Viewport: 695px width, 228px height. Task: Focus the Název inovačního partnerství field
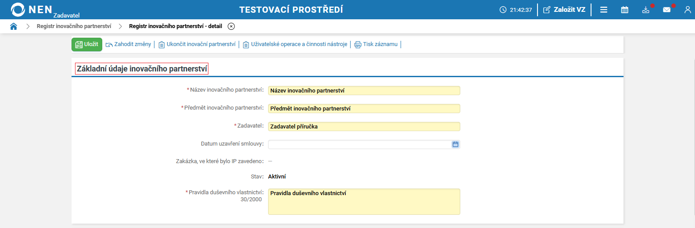364,91
